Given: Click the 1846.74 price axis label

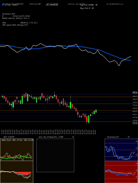Looking at the screenshot, I should point(135,96).
